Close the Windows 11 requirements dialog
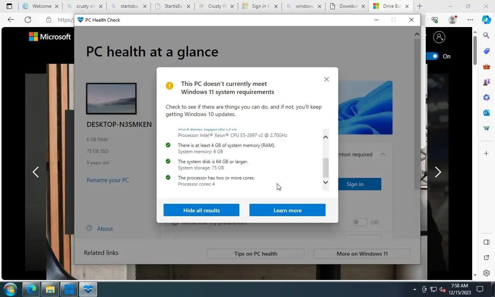Screen dimensions: 495x297 point(326,79)
